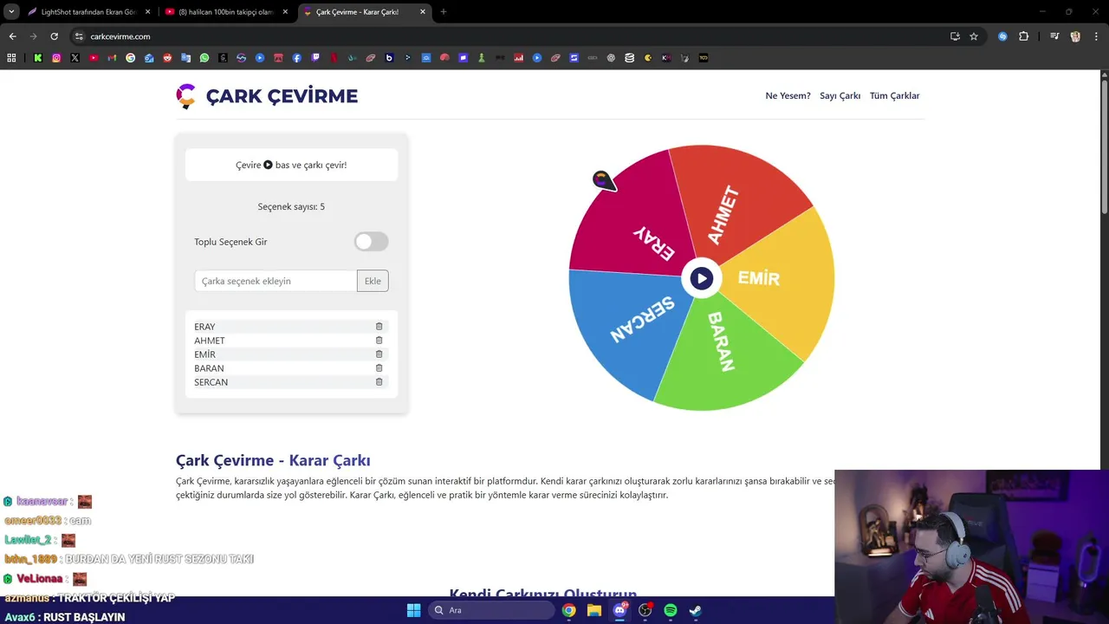Click the Ekle button
The width and height of the screenshot is (1109, 624).
(x=373, y=281)
